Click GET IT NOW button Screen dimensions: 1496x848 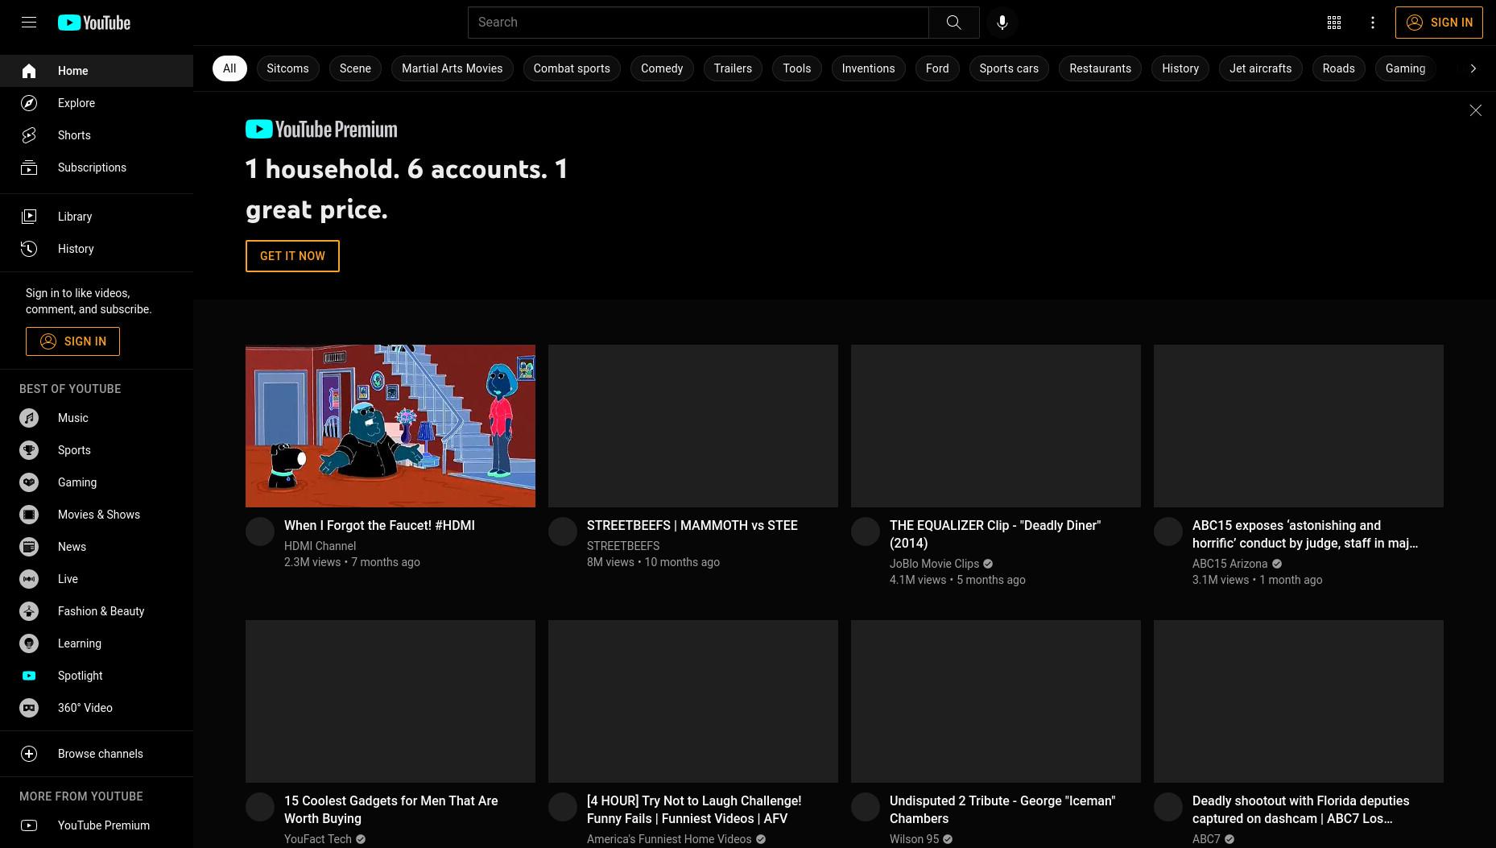click(x=292, y=256)
